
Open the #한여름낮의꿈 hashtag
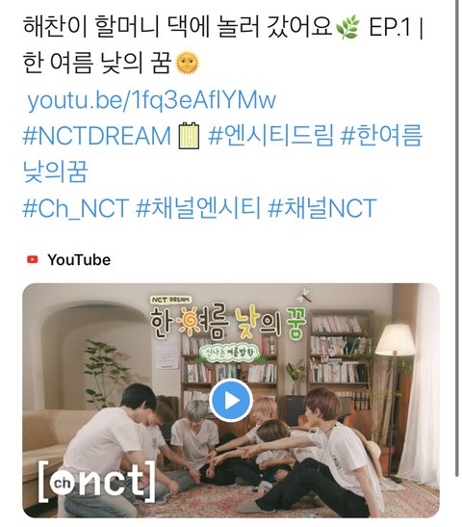click(x=221, y=154)
